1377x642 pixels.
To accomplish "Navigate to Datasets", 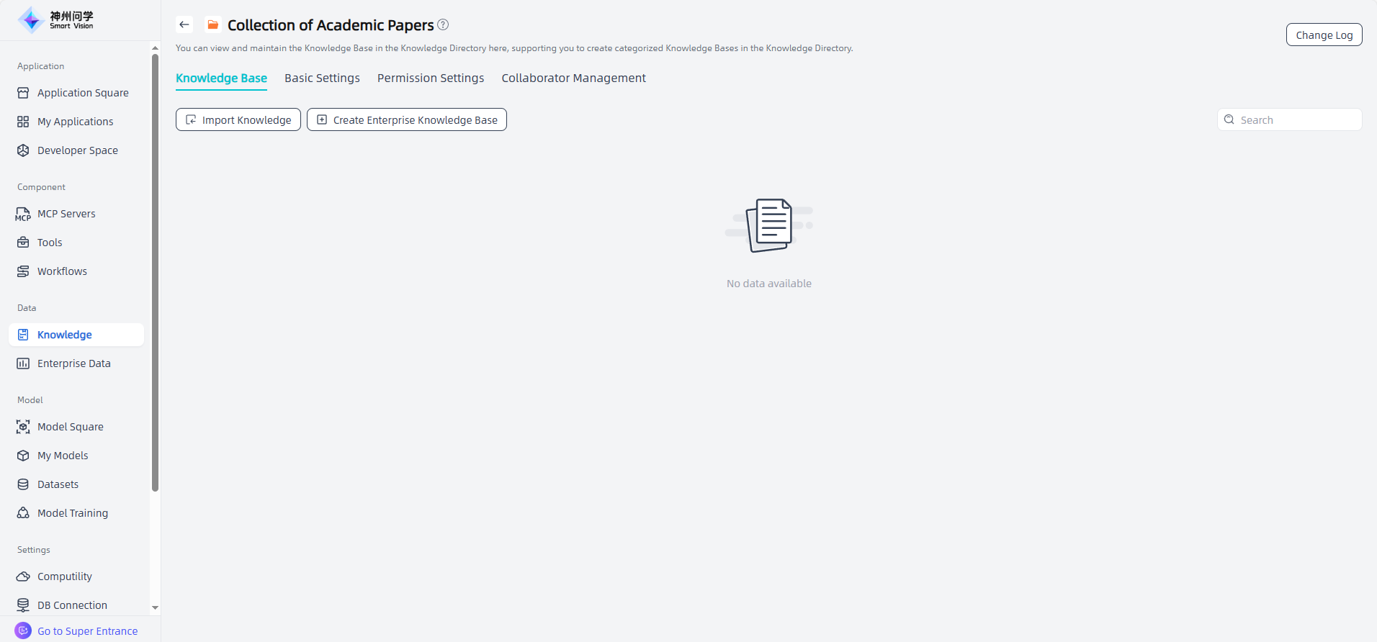I will [58, 484].
